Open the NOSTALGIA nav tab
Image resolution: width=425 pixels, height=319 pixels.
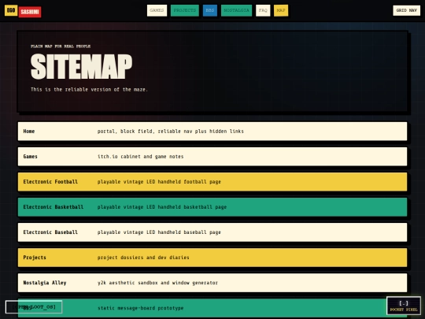pos(236,10)
